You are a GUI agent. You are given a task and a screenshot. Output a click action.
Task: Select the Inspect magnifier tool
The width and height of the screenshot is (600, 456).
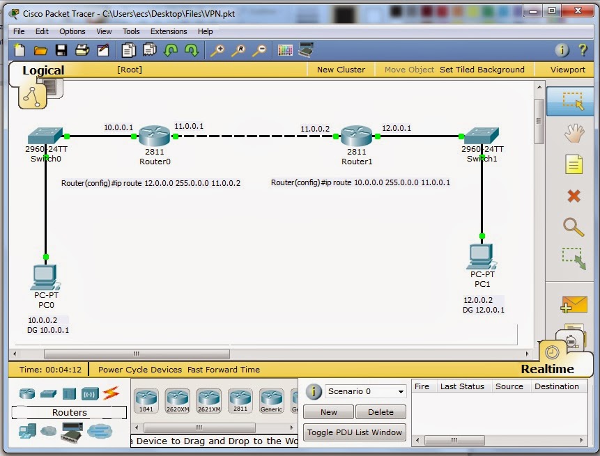click(x=574, y=227)
